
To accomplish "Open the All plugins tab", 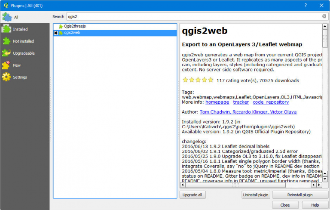I will [25, 17].
